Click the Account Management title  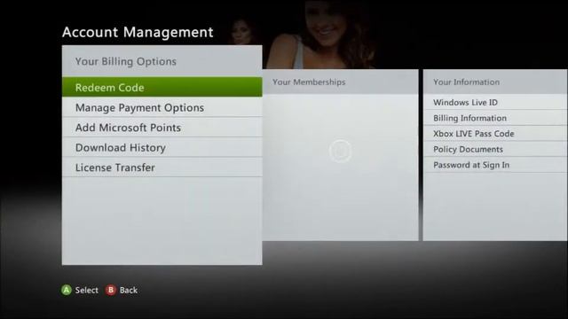(x=138, y=32)
